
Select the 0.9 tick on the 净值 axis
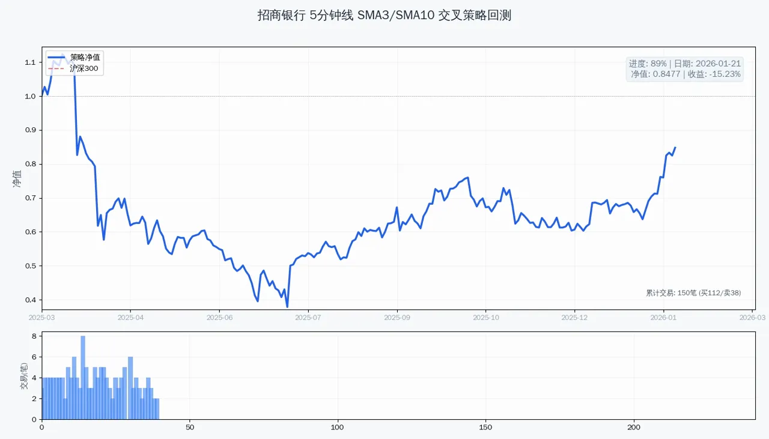coord(31,130)
